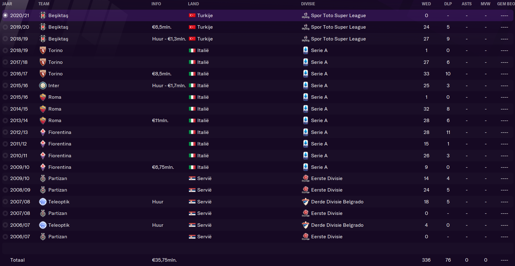
Task: Click Teleoptik badge in 2007/08 row
Action: click(x=43, y=202)
